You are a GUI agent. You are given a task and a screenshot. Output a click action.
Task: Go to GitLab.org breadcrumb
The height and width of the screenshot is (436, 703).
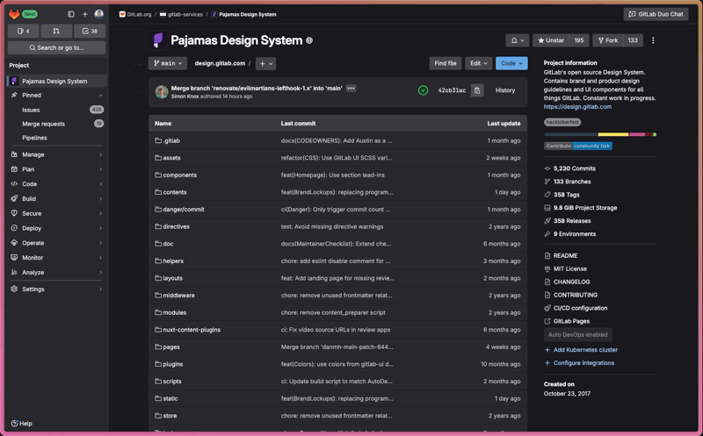point(135,14)
